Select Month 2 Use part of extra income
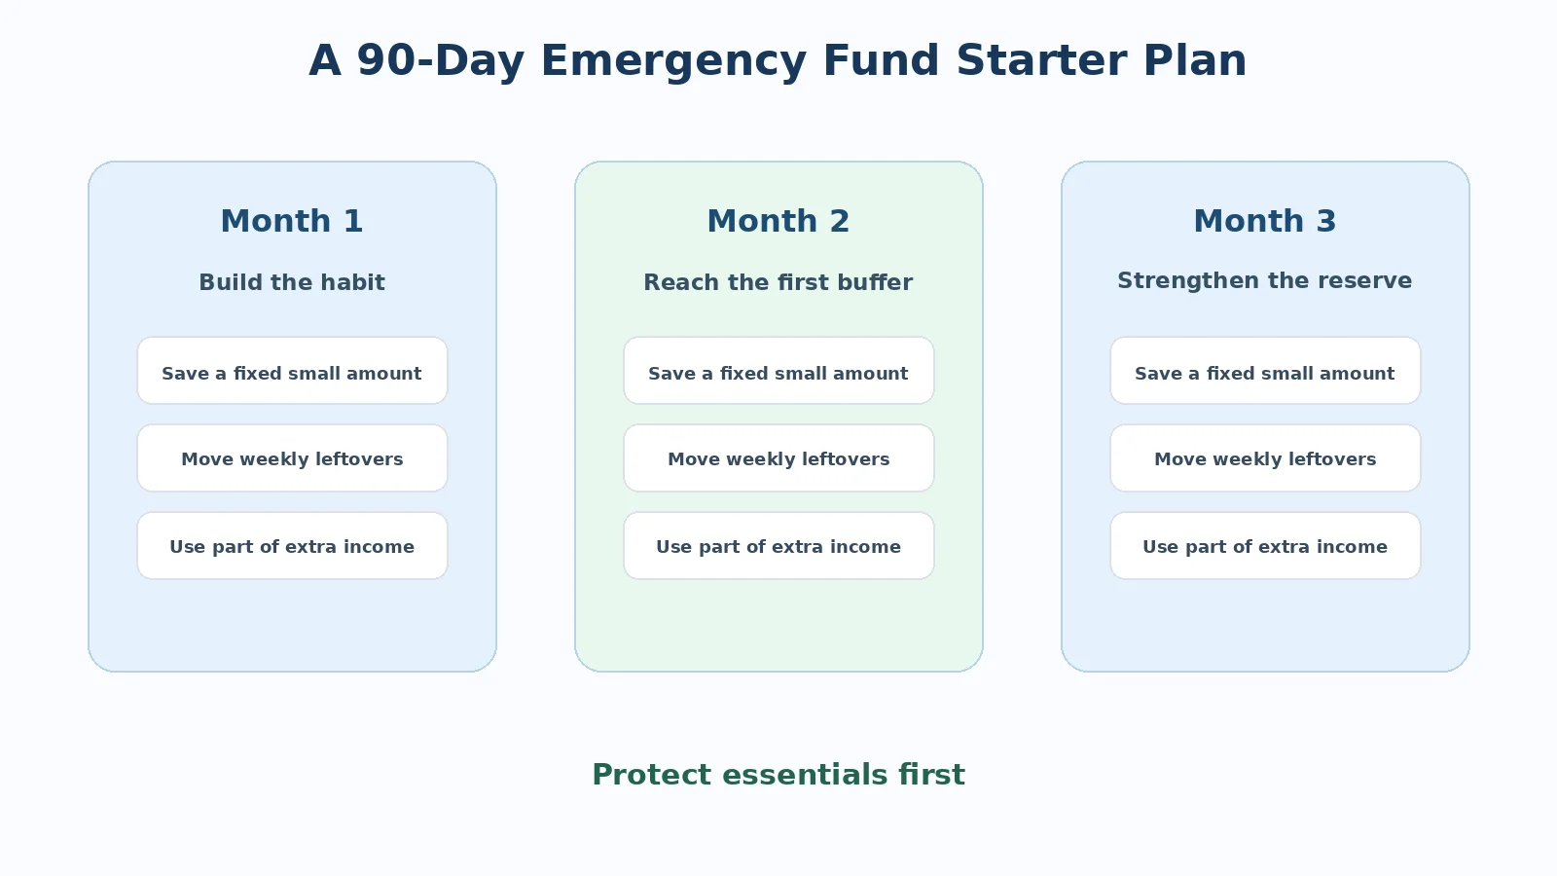Screen dimensions: 1557x876 [x=778, y=546]
